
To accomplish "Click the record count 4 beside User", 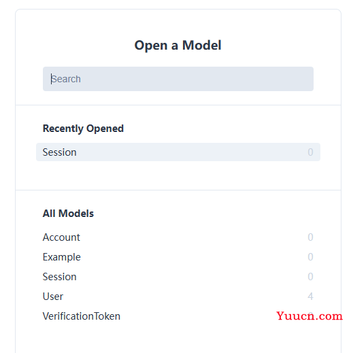I will [310, 297].
